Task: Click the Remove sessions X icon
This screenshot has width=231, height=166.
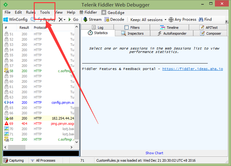Action: [x=61, y=20]
